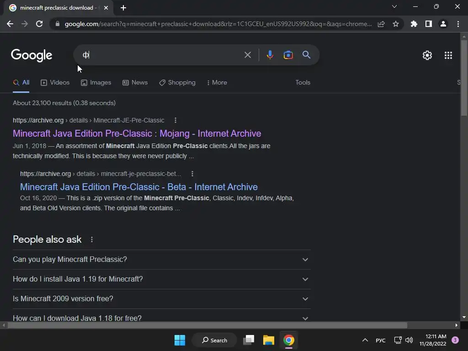The width and height of the screenshot is (468, 351).
Task: Open People also ask options menu
Action: coord(91,239)
